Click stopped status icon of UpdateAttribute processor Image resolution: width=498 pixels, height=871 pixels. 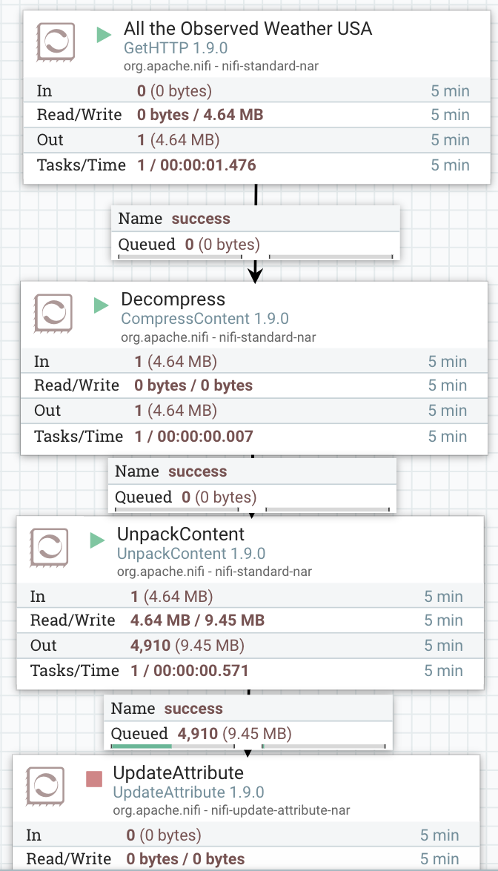94,779
